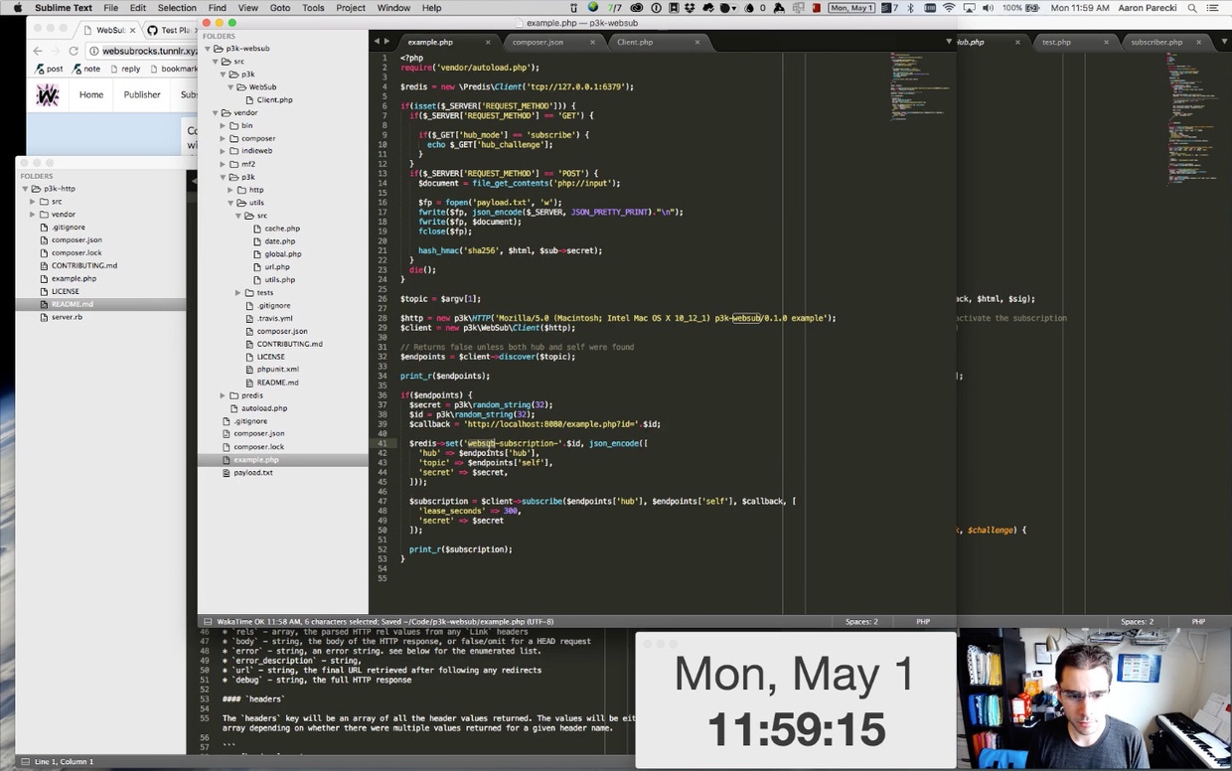Expand the composer folder in sidebar
Viewport: 1232px width, 771px height.
pyautogui.click(x=223, y=139)
